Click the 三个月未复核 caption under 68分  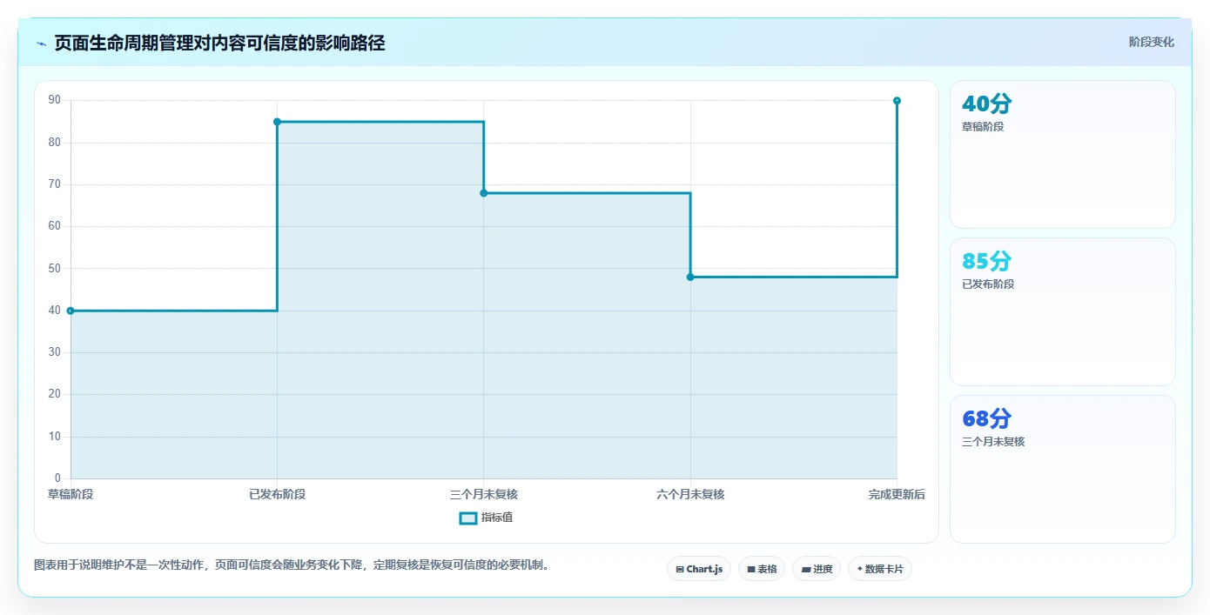(993, 442)
